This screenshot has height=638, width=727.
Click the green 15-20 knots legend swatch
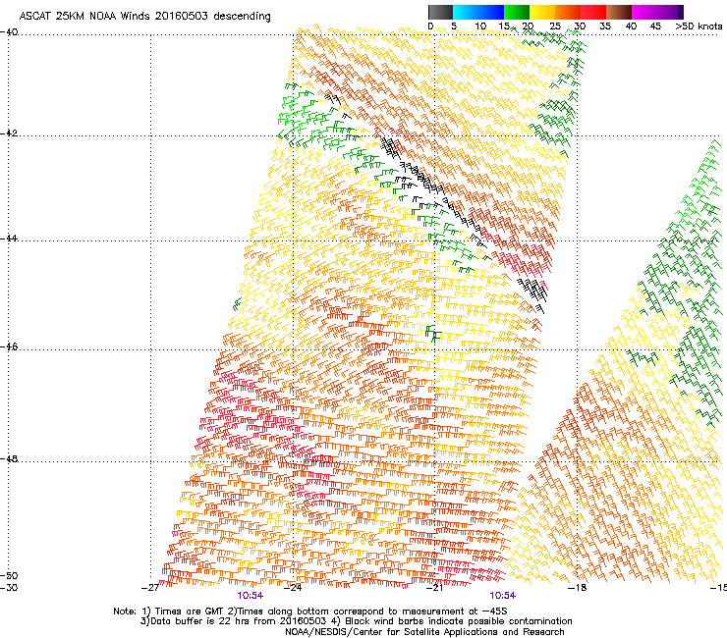pos(517,12)
